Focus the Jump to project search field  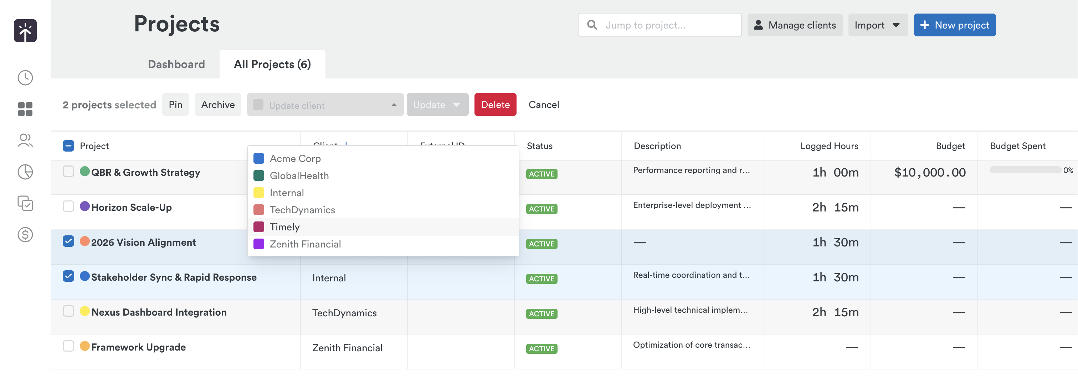659,25
